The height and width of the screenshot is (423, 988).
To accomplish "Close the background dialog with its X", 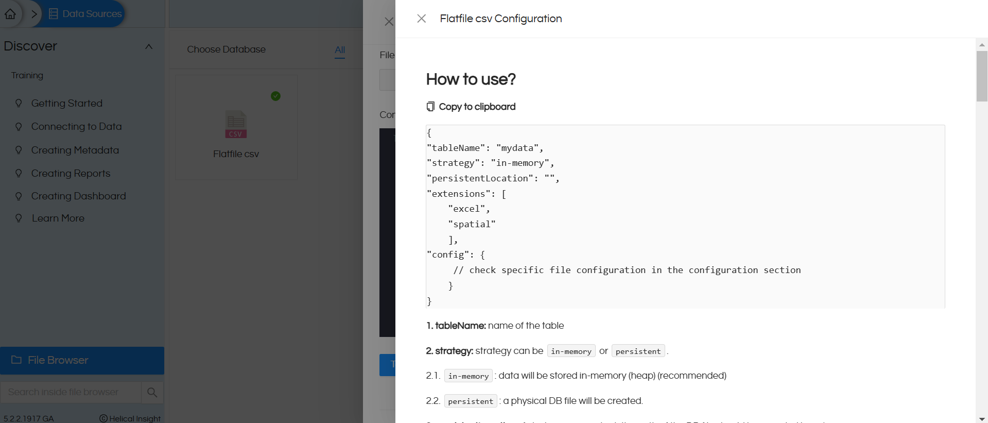I will tap(389, 22).
